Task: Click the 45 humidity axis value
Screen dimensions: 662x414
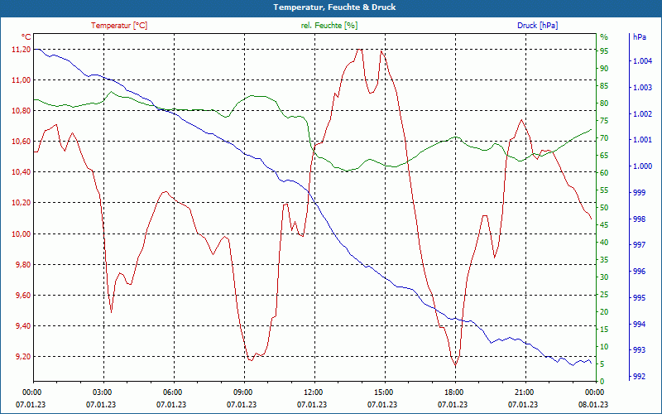Action: tap(604, 225)
